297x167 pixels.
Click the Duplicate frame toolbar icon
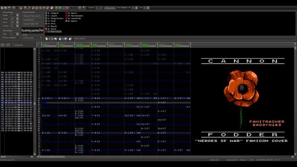[47, 8]
